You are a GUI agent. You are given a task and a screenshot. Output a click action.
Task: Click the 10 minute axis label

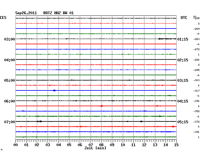click(123, 145)
